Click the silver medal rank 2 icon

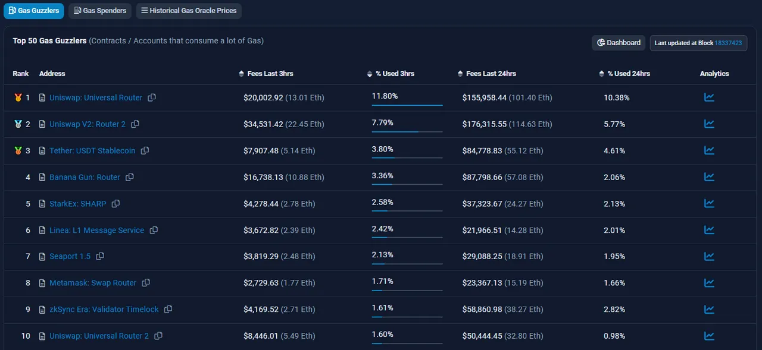point(18,124)
